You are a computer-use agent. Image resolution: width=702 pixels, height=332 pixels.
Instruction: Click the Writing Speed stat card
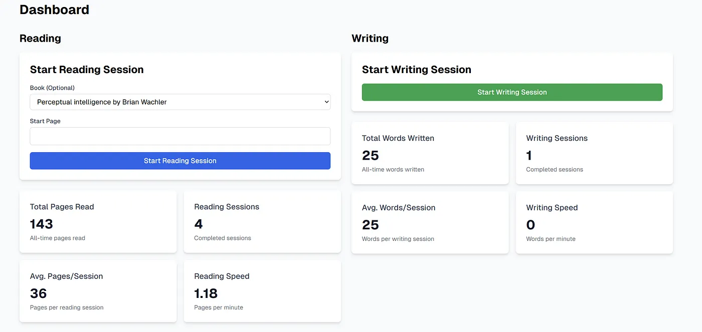(594, 222)
